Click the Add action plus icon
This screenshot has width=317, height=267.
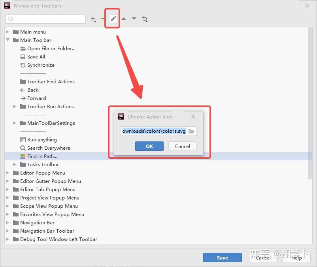(93, 19)
